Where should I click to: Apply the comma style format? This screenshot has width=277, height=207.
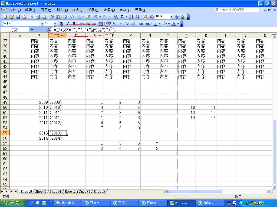[121, 24]
